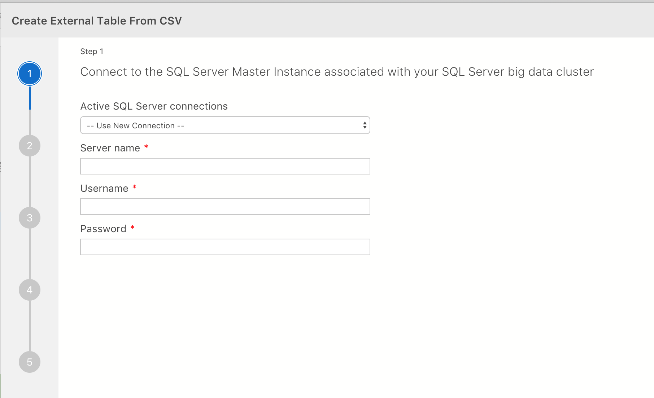654x398 pixels.
Task: Navigate to Step 3 circle
Action: pyautogui.click(x=29, y=218)
